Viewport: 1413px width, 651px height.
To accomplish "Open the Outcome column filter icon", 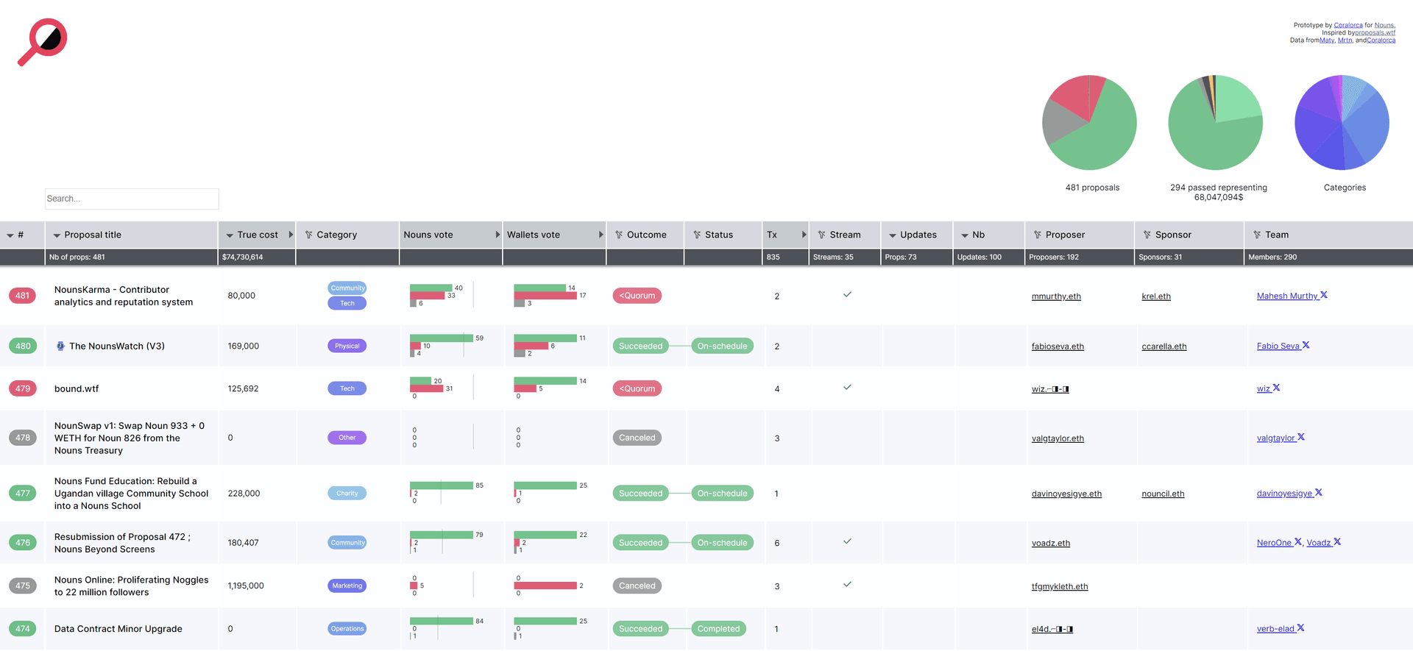I will (619, 235).
